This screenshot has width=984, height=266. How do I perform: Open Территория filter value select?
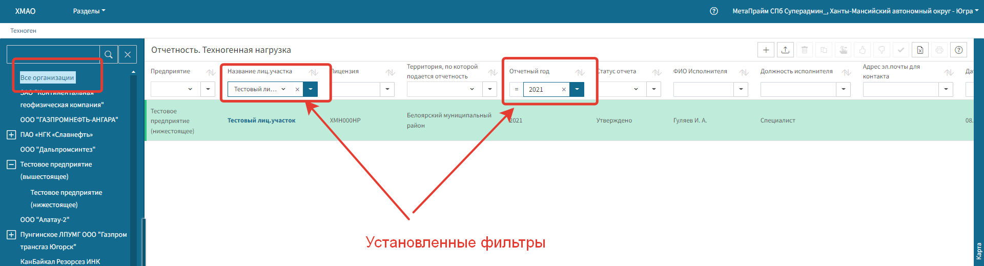coord(444,89)
